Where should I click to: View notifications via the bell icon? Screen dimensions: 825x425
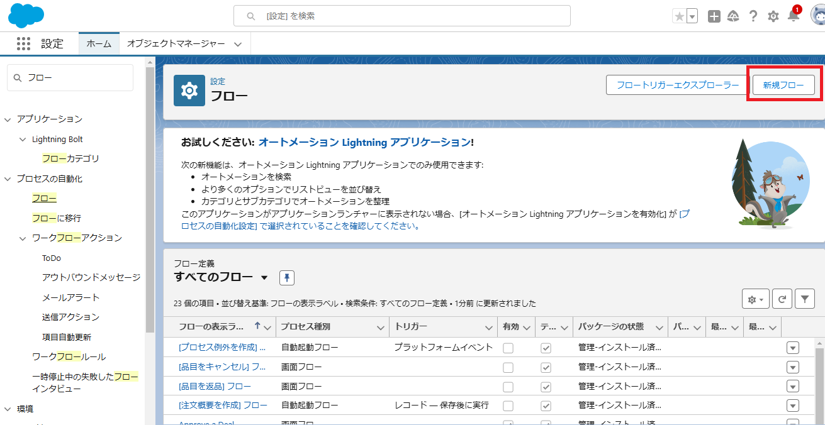click(x=793, y=16)
